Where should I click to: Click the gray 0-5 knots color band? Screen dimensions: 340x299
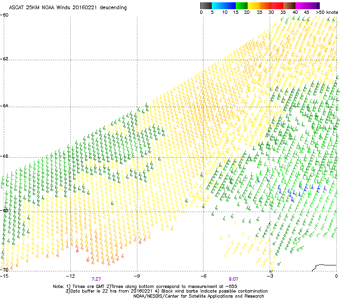[x=206, y=6]
